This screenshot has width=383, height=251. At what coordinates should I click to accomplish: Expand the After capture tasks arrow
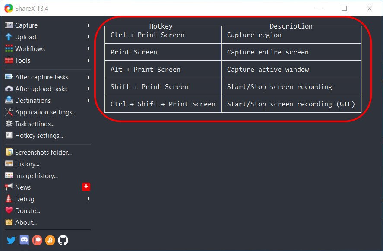(89, 77)
